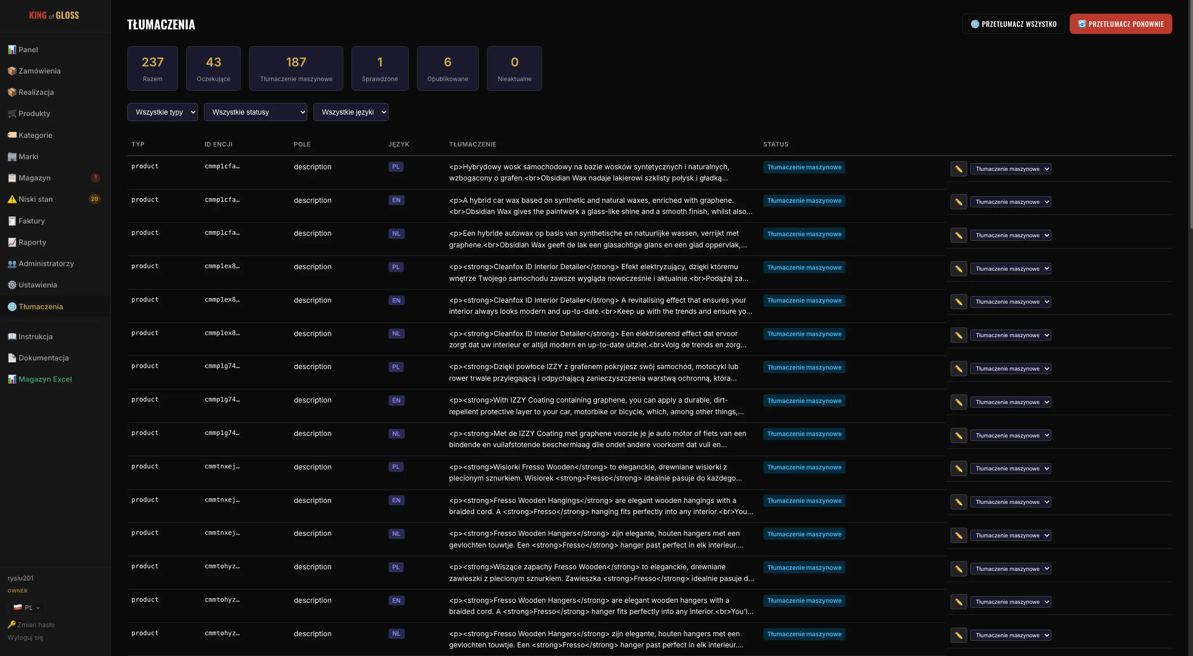Screen dimensions: 1193x656
Task: Edit the last visible NL translation row
Action: pyautogui.click(x=958, y=635)
